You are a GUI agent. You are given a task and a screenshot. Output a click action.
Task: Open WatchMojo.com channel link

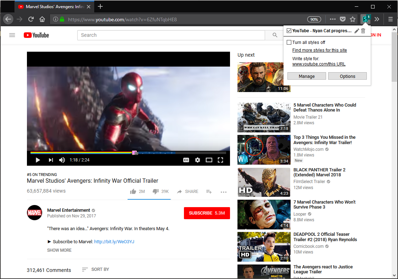pos(308,149)
